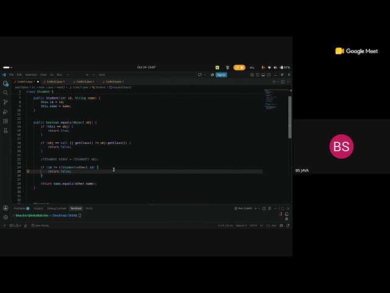Viewport: 390px width, 293px height.
Task: Click the Spaces: 4 indentation status item
Action: 241,225
